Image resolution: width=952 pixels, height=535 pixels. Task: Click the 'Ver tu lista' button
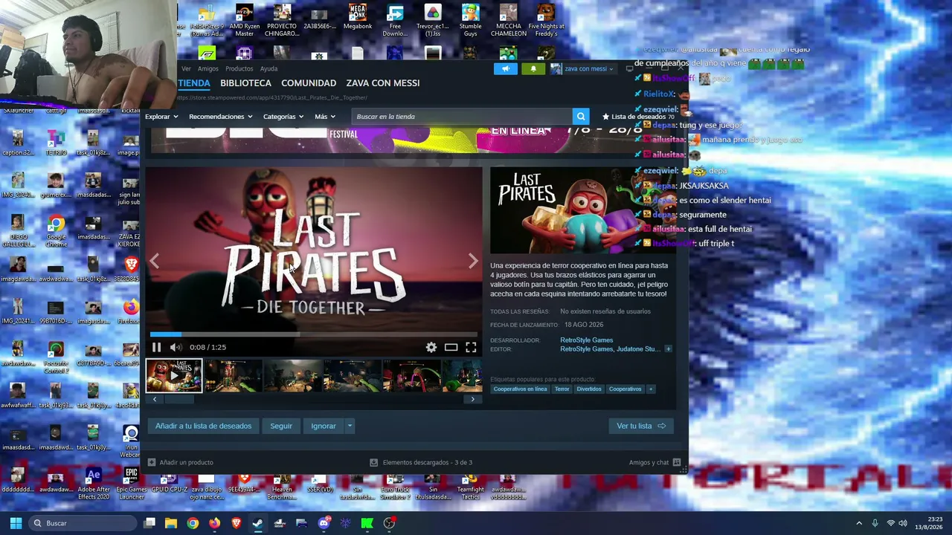(641, 426)
